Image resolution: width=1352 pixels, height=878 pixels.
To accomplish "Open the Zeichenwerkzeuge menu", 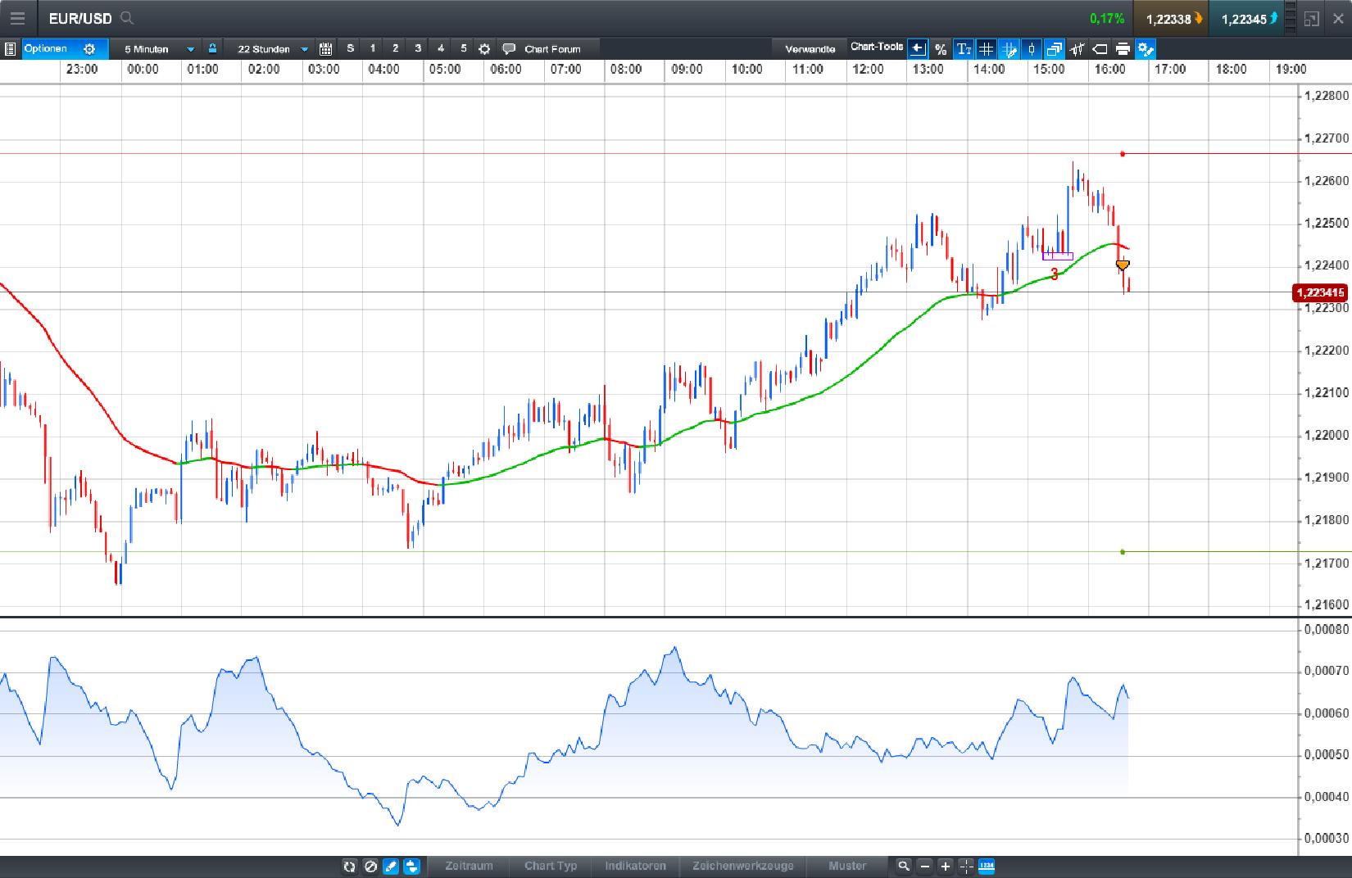I will click(x=743, y=866).
